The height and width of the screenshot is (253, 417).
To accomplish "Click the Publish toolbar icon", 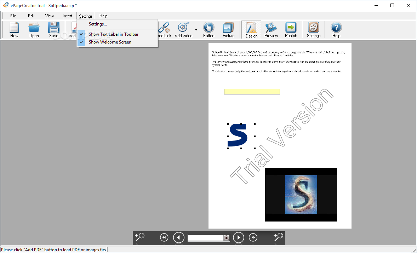I will [x=291, y=30].
